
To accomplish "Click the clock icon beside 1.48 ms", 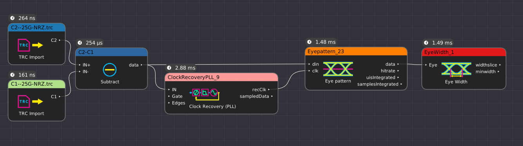I will tap(309, 42).
